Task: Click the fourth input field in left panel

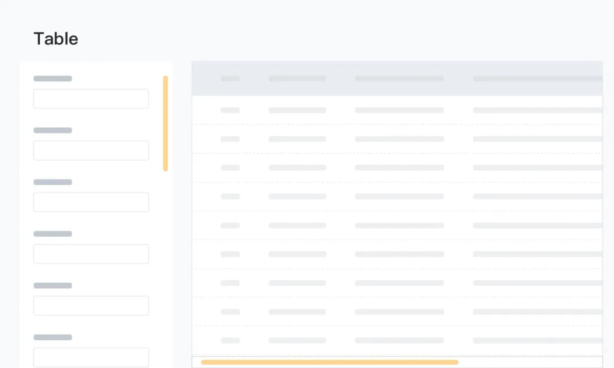Action: (x=91, y=254)
